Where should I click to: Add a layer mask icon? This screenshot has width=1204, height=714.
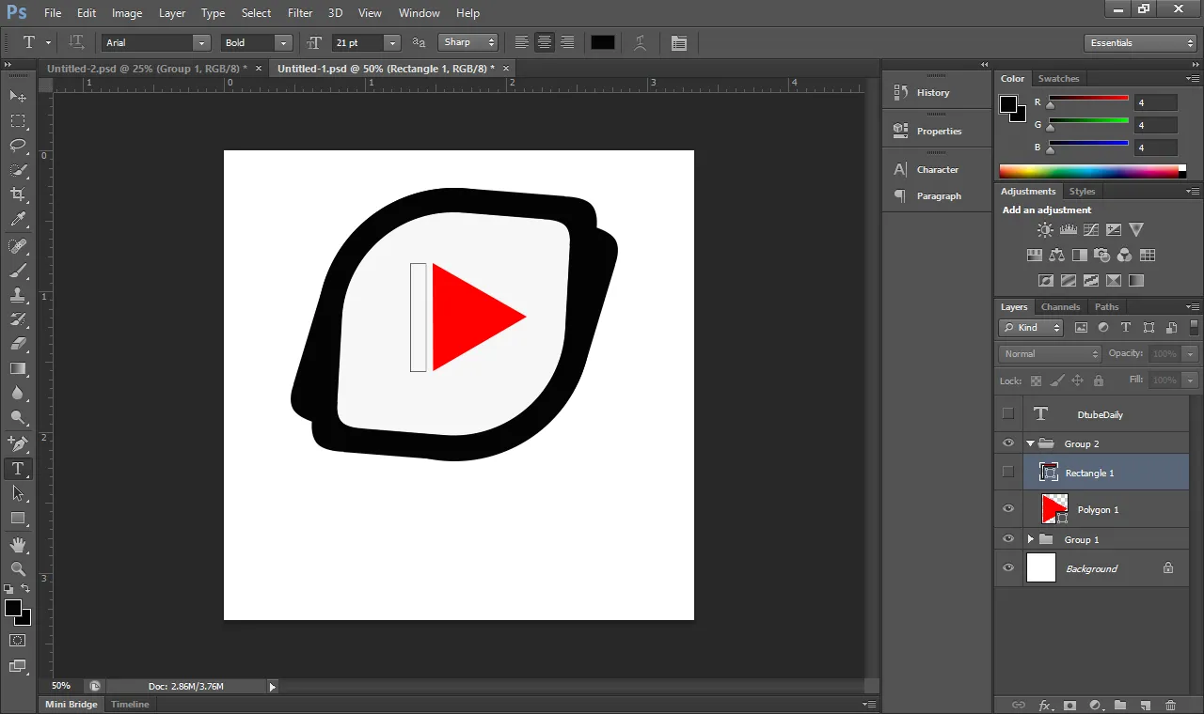(x=1069, y=705)
